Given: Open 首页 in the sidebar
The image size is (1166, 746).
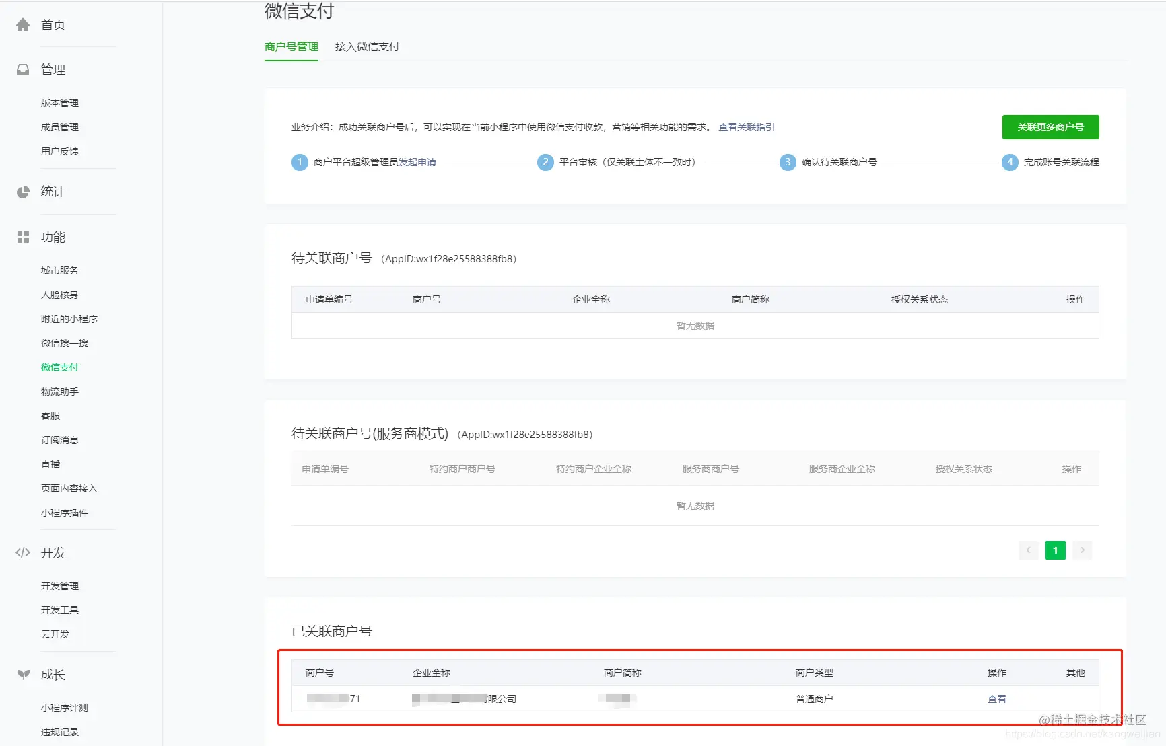Looking at the screenshot, I should (x=53, y=25).
